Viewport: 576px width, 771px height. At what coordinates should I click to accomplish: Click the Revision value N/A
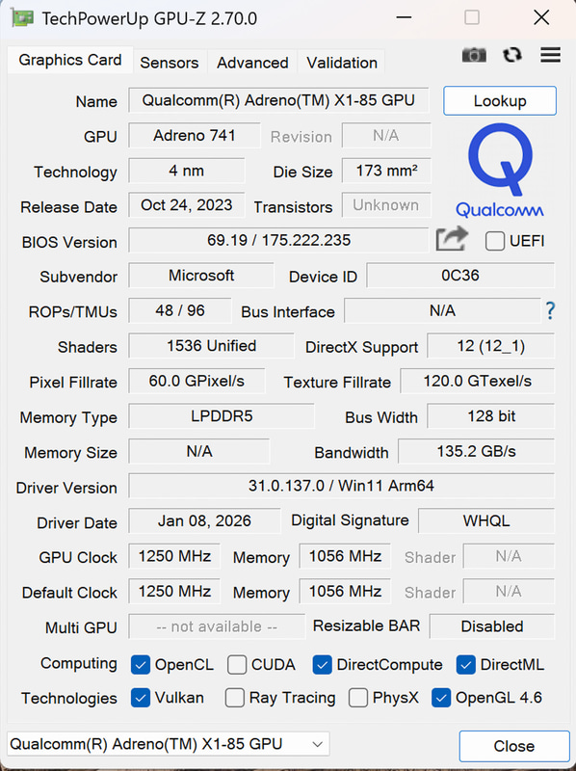pos(386,135)
